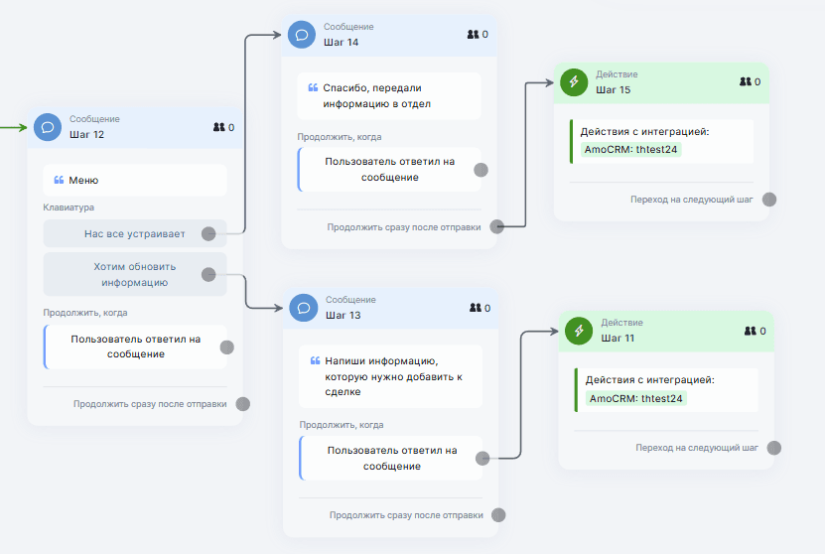Image resolution: width=825 pixels, height=554 pixels.
Task: Click the AmoCRM: thtest24 tag in Шаг 15
Action: coord(632,150)
